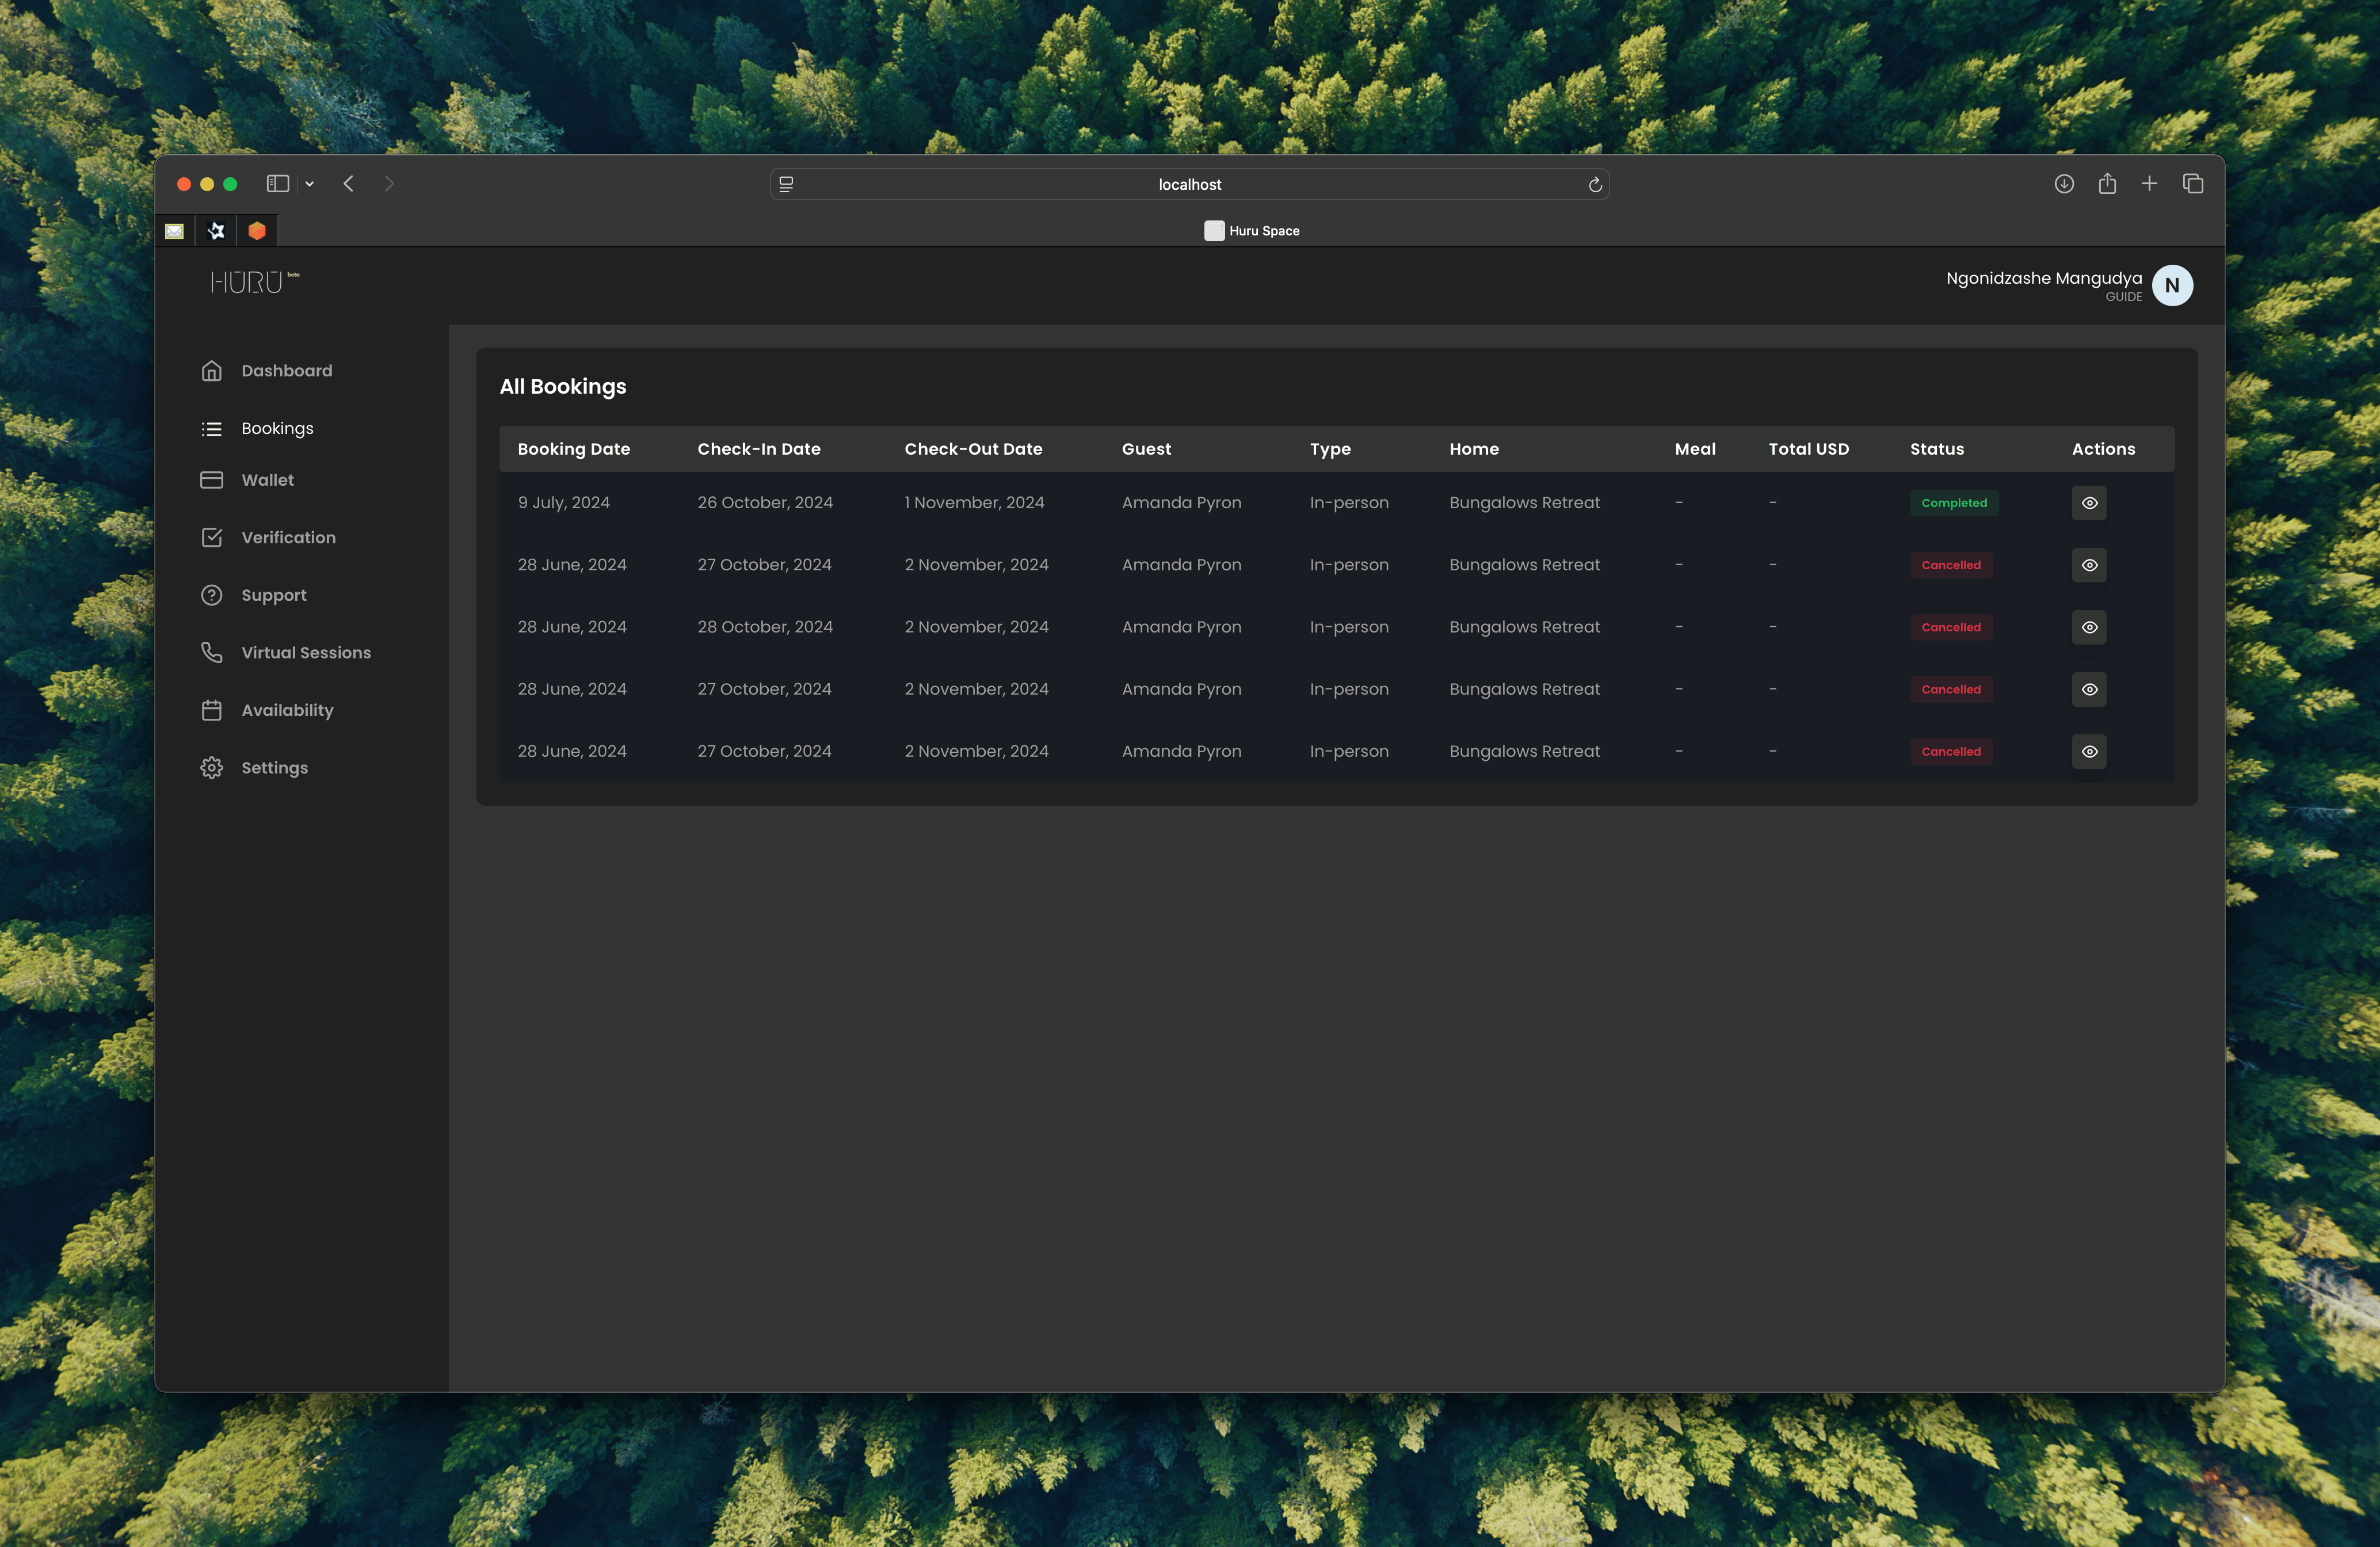Screen dimensions: 2380x1547
Task: Click the orange extension icon near the tab bar
Action: (257, 230)
